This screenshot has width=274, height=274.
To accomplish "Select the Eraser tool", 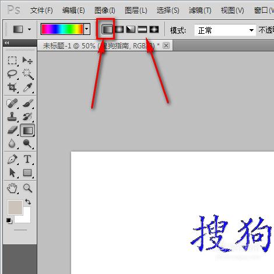I will pyautogui.click(x=12, y=130).
